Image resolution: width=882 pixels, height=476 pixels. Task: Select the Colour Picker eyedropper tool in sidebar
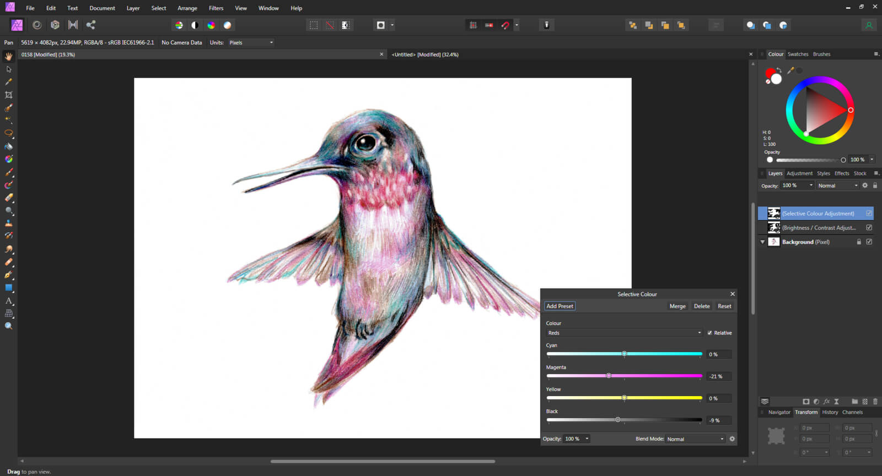(x=9, y=82)
